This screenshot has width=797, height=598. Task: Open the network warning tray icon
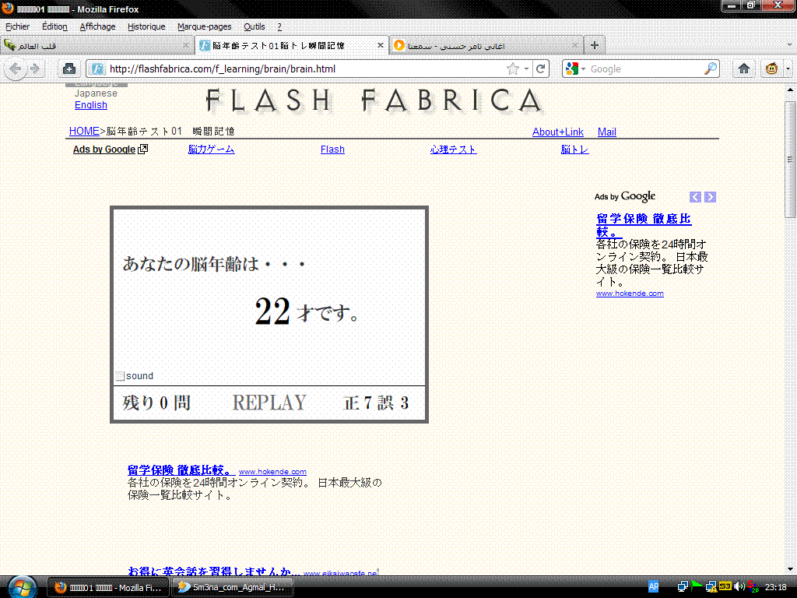711,587
